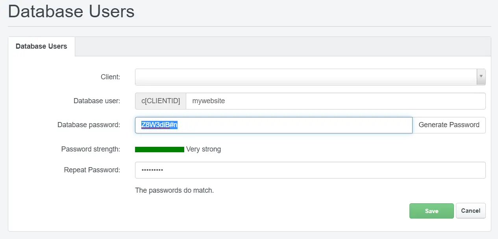Focus the Database user input field
The height and width of the screenshot is (239, 498).
pos(335,101)
